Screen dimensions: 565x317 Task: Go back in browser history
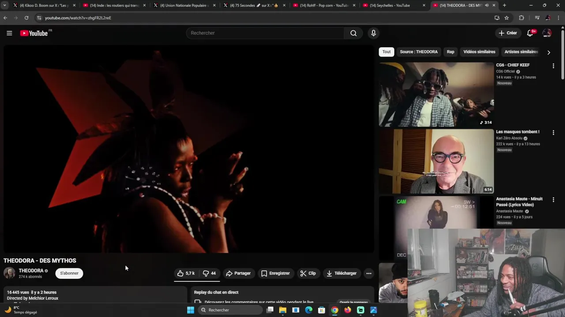coord(5,18)
